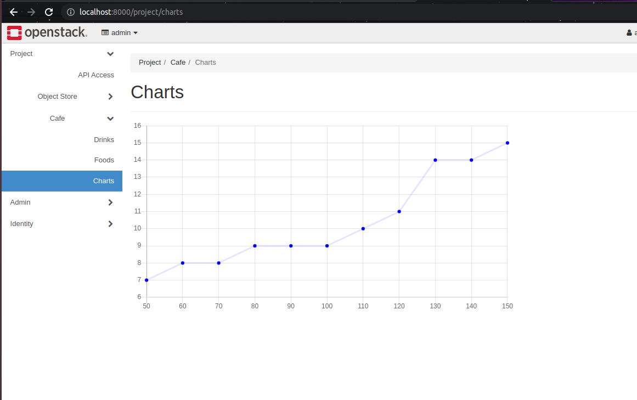The width and height of the screenshot is (637, 400).
Task: Reload the page with the refresh icon
Action: point(49,12)
